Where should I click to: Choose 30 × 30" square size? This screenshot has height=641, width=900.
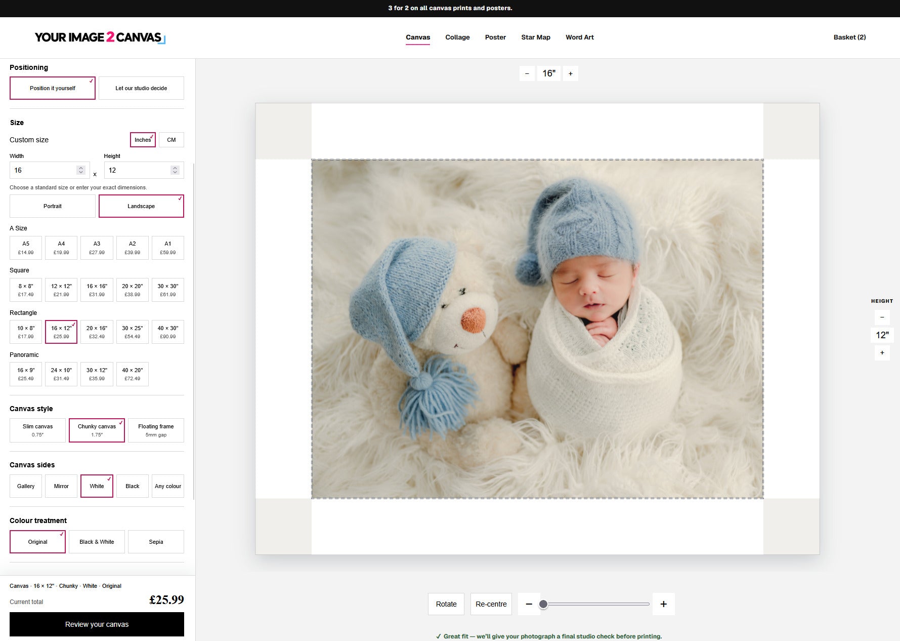(168, 290)
